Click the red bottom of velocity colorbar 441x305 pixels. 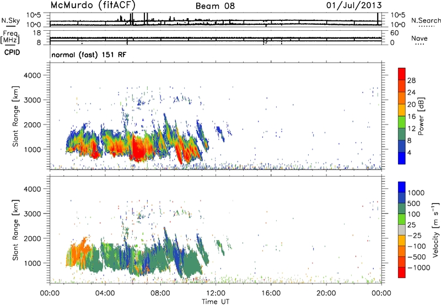[402, 273]
